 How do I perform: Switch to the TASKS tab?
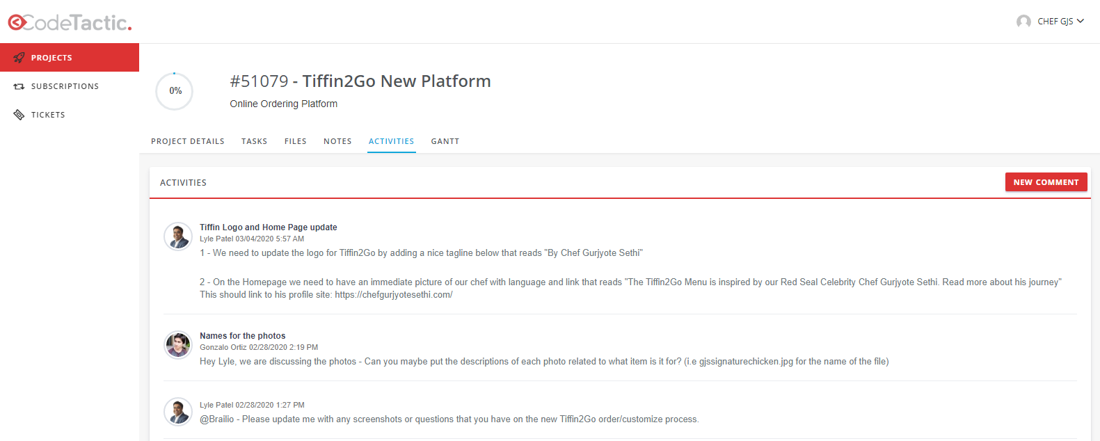254,141
